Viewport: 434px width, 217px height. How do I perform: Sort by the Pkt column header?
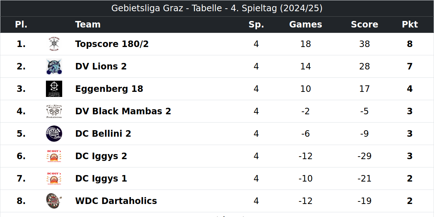[410, 25]
